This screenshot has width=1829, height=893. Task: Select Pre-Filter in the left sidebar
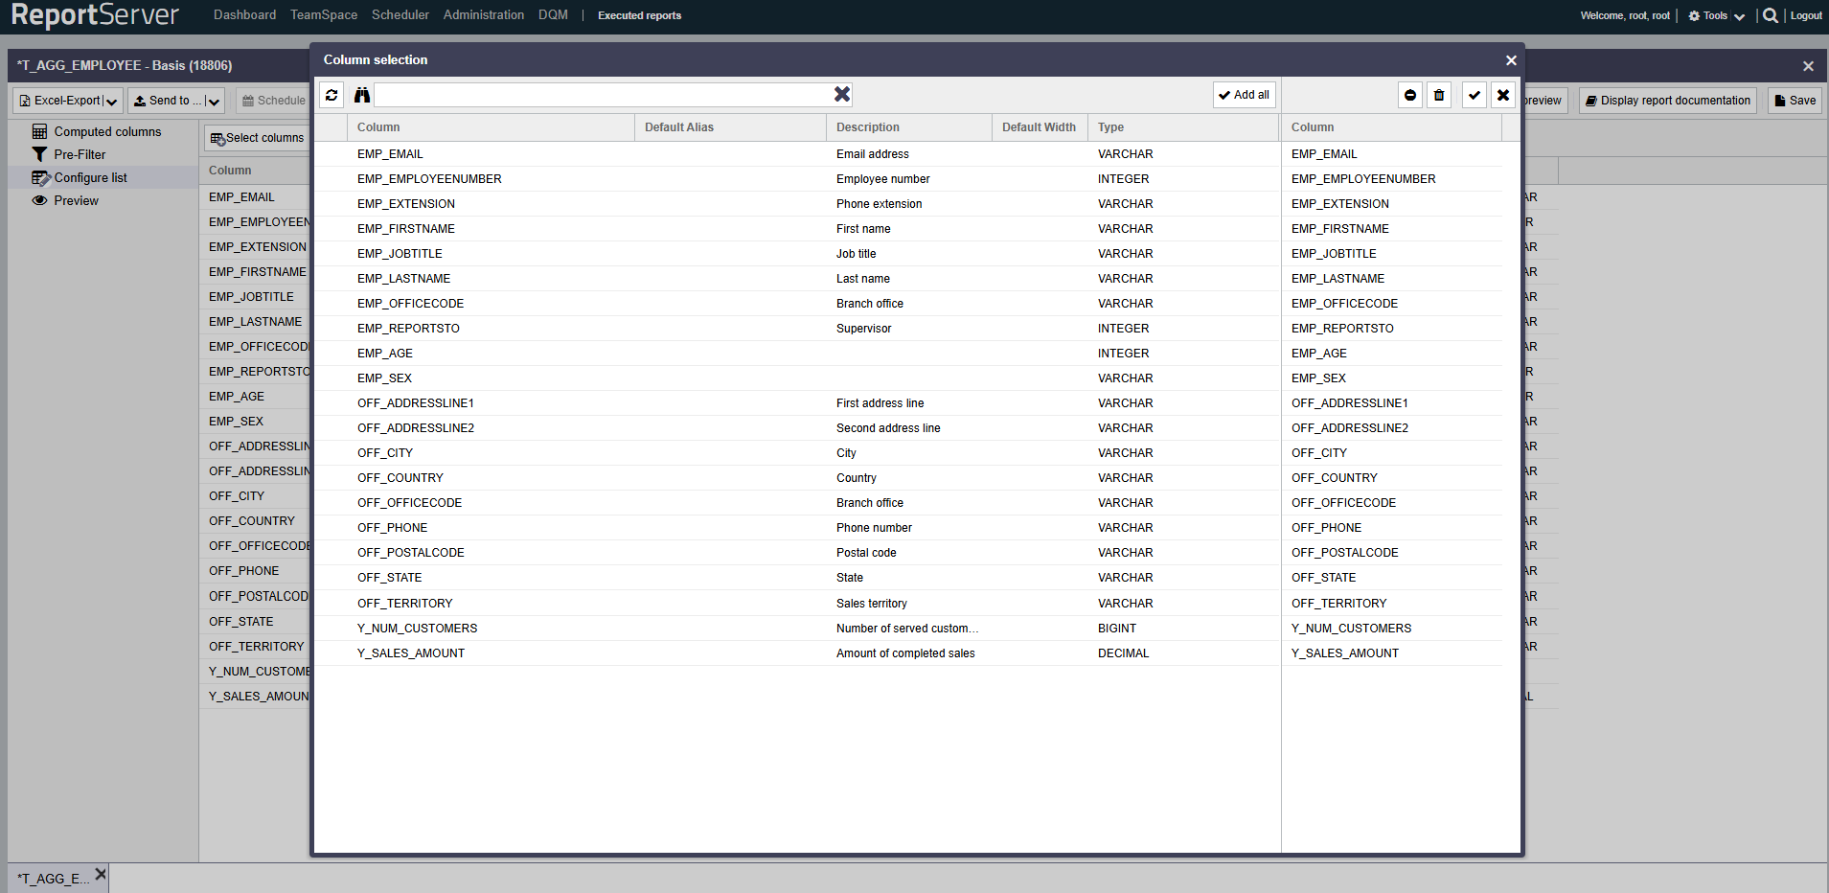80,154
